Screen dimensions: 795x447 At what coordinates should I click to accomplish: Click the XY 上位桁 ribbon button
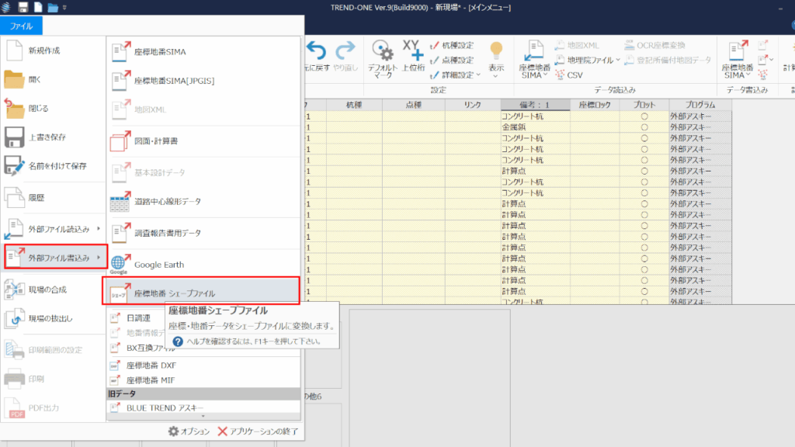(x=413, y=56)
